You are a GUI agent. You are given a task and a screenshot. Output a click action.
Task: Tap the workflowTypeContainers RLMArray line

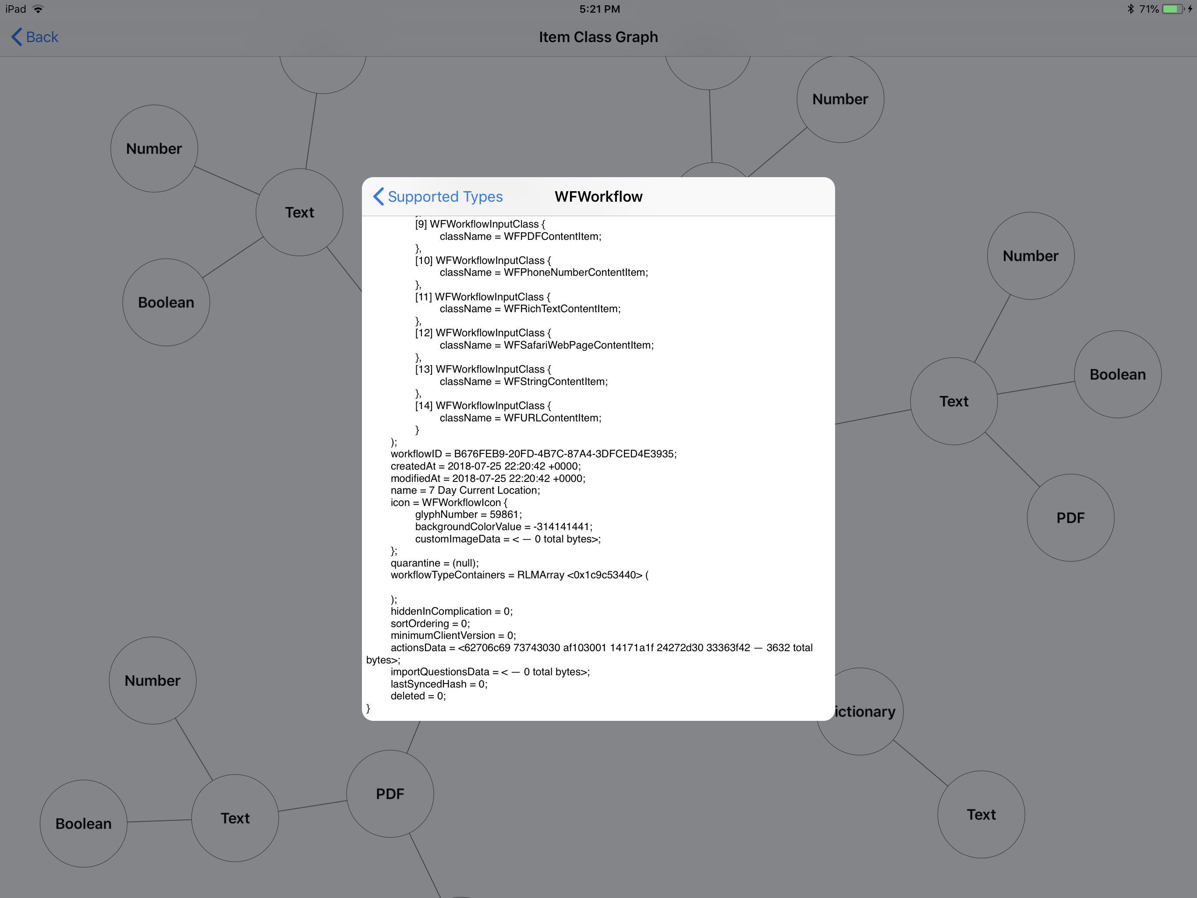(x=520, y=575)
